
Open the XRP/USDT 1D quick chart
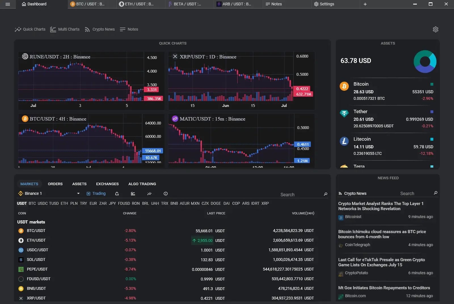tap(241, 81)
